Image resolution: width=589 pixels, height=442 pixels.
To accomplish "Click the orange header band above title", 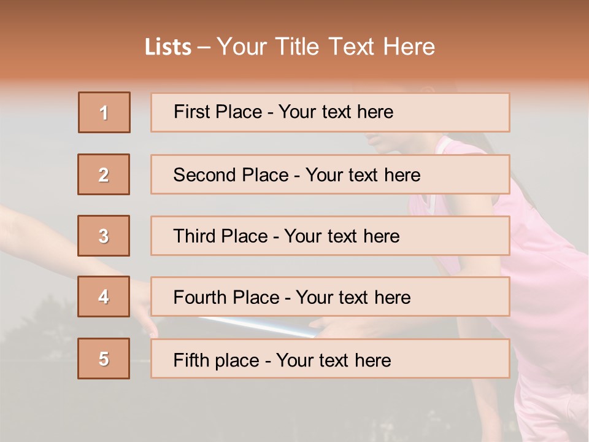I will point(294,15).
